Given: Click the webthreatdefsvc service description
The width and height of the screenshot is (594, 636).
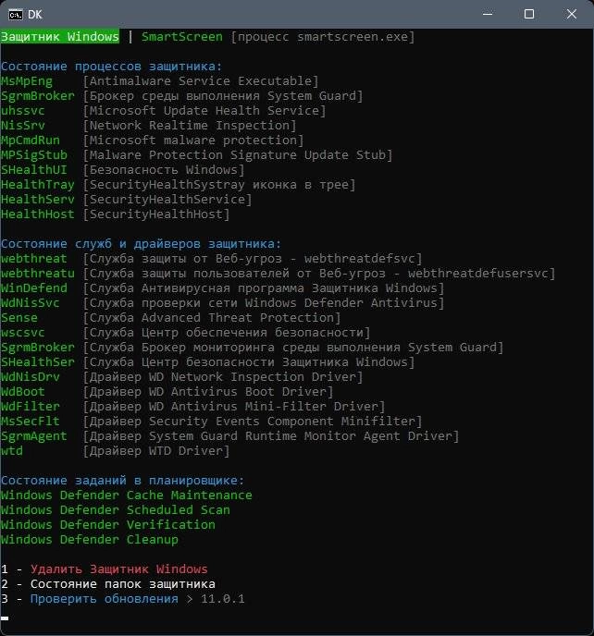Looking at the screenshot, I should 253,259.
